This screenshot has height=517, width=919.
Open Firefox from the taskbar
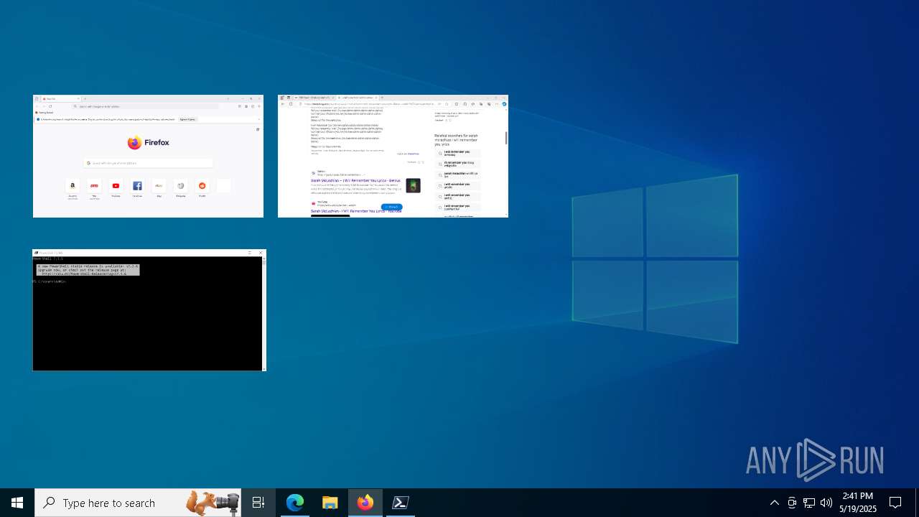[x=365, y=503]
